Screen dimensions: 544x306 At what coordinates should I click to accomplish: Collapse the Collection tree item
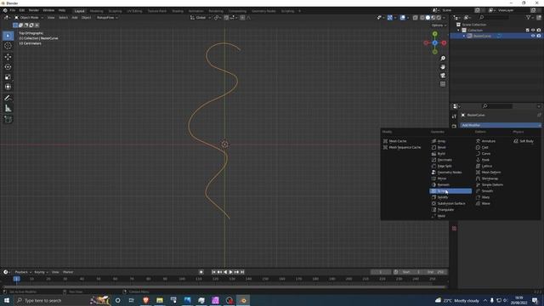point(459,31)
